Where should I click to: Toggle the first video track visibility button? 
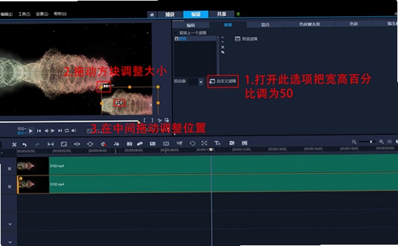pos(9,168)
